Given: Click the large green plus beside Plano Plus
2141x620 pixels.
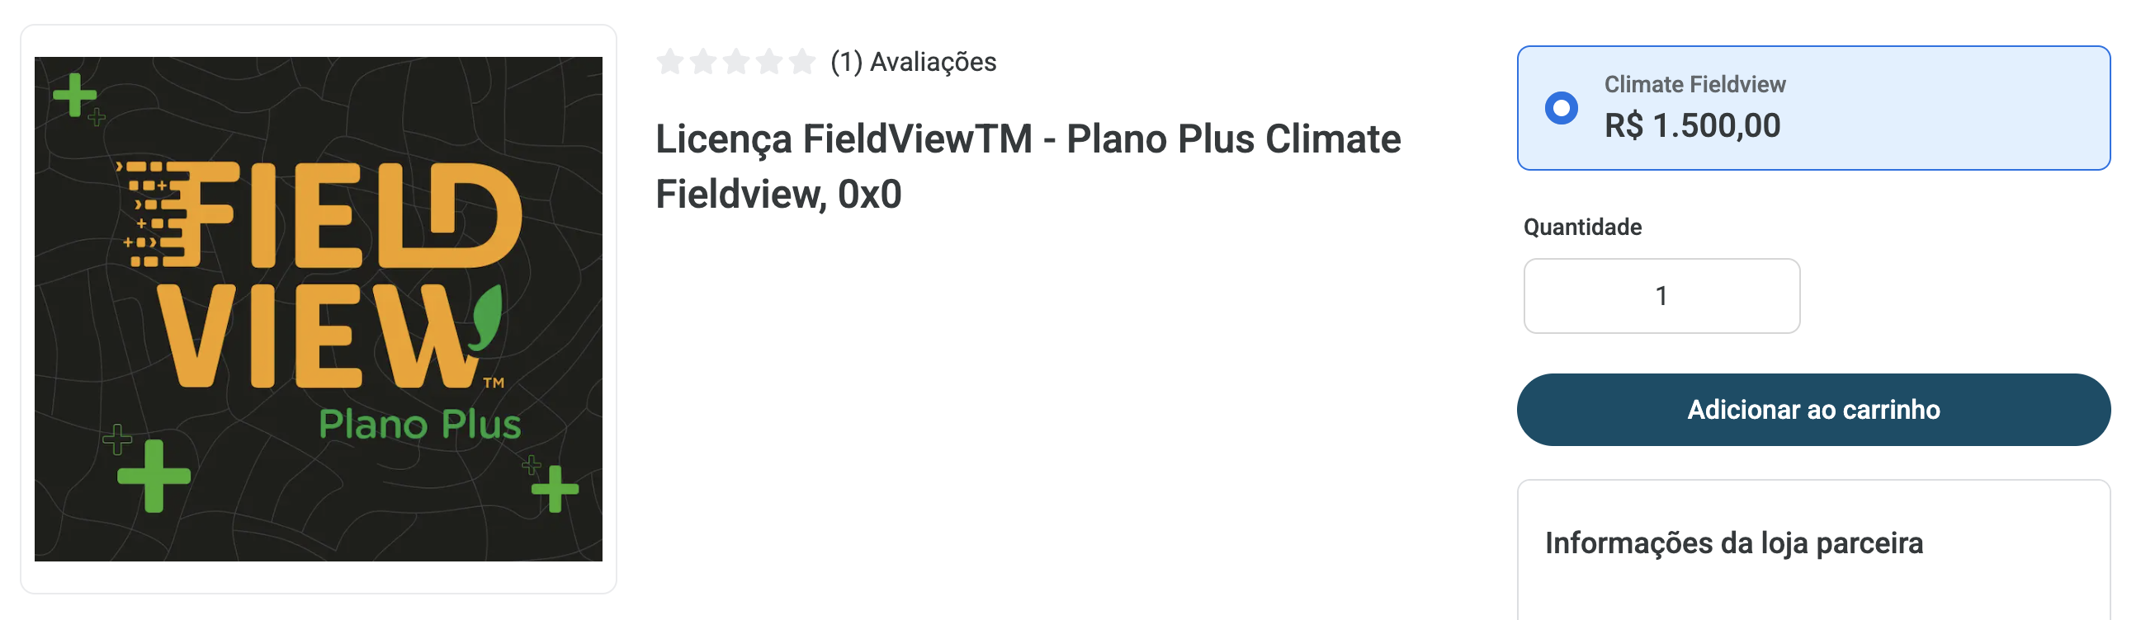Looking at the screenshot, I should pyautogui.click(x=154, y=476).
